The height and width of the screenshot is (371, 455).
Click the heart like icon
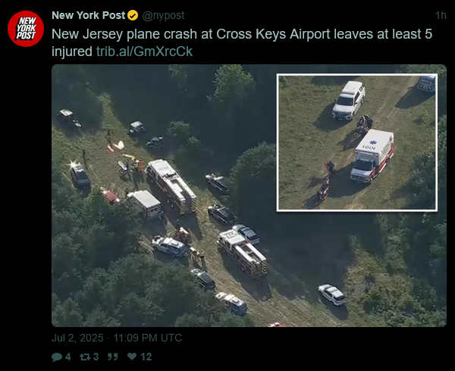click(x=132, y=356)
